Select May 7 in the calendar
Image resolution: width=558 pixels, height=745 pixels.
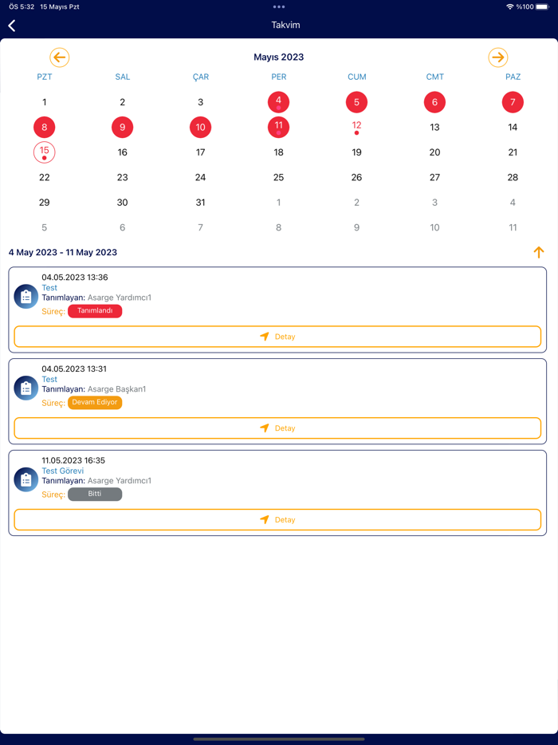pos(513,102)
